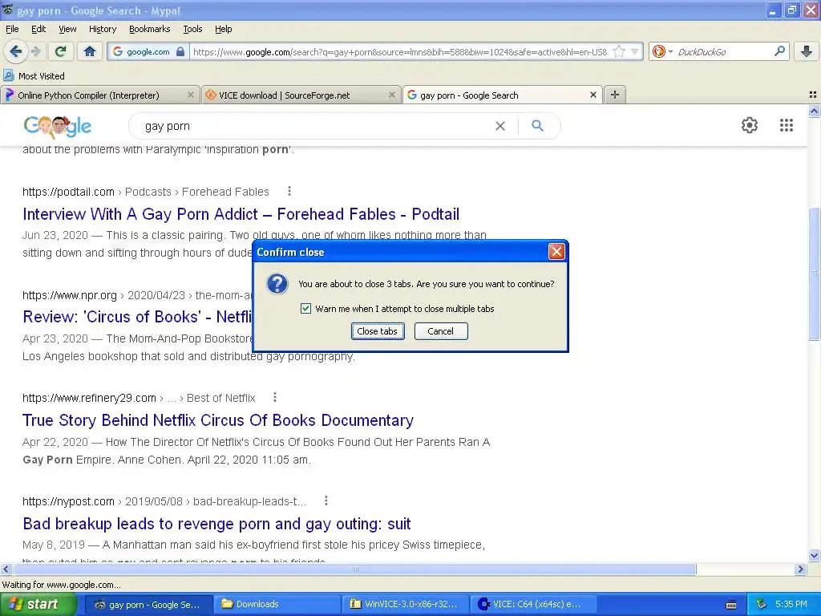Open True Story Behind Netflix Circus result
The image size is (821, 616).
click(218, 420)
